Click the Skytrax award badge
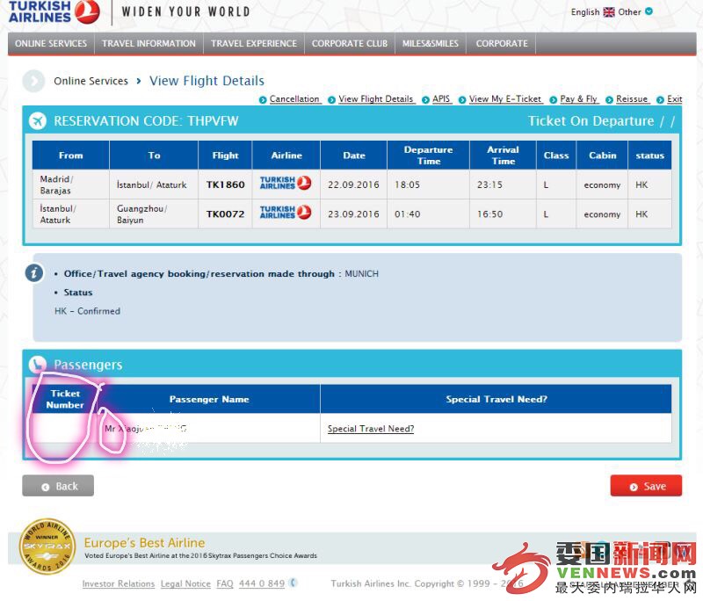Image resolution: width=703 pixels, height=601 pixels. point(47,547)
